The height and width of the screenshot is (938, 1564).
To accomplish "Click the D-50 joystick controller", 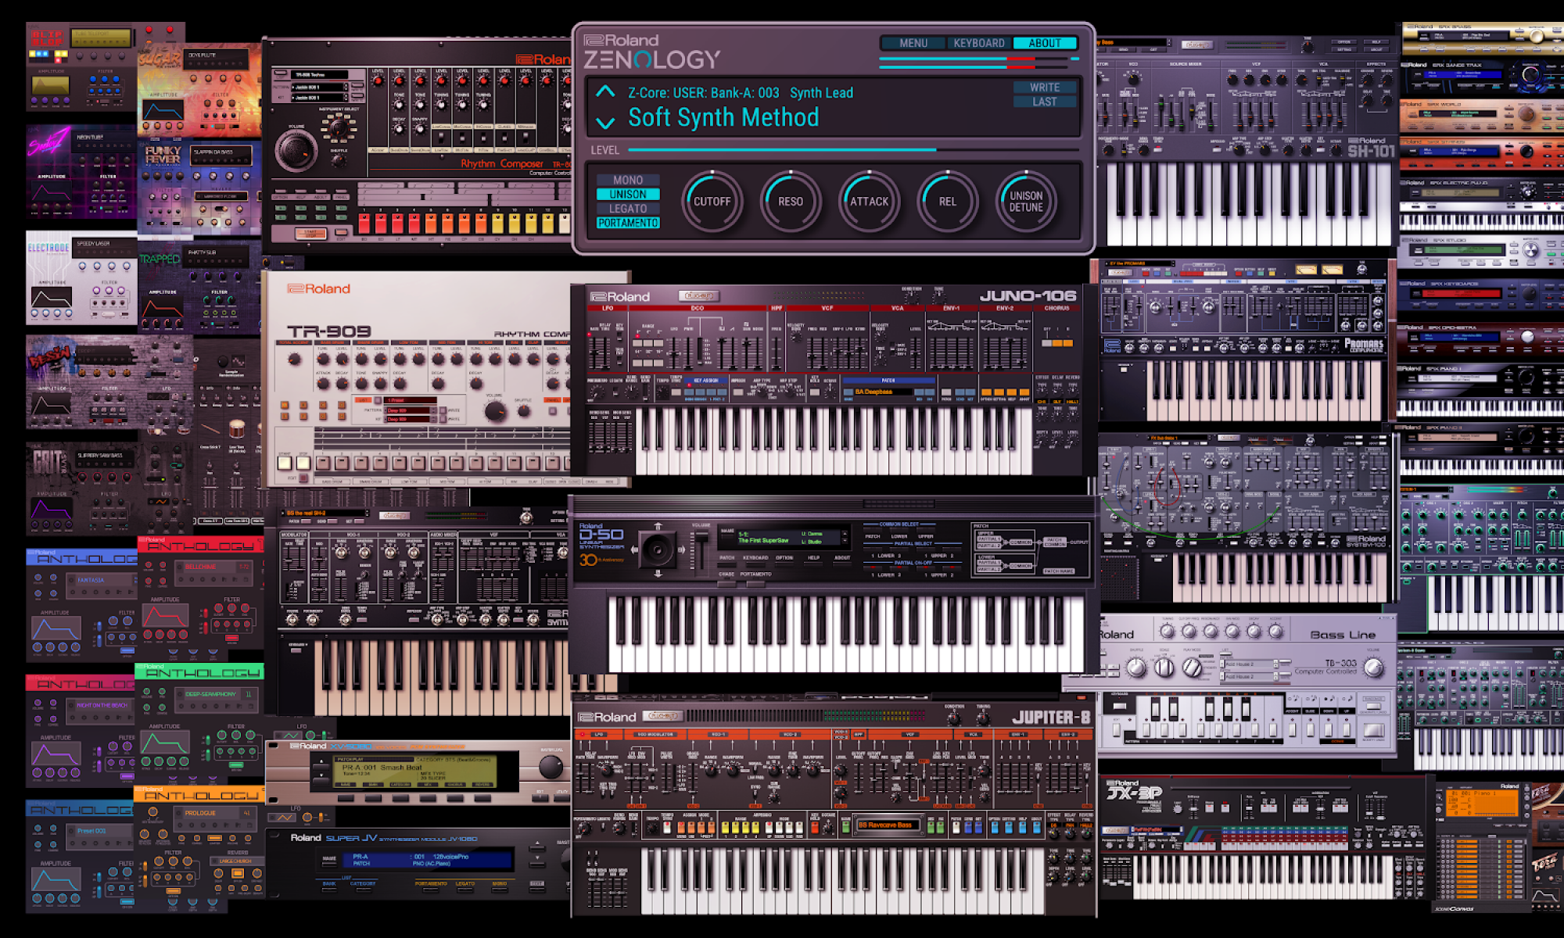I will 658,550.
